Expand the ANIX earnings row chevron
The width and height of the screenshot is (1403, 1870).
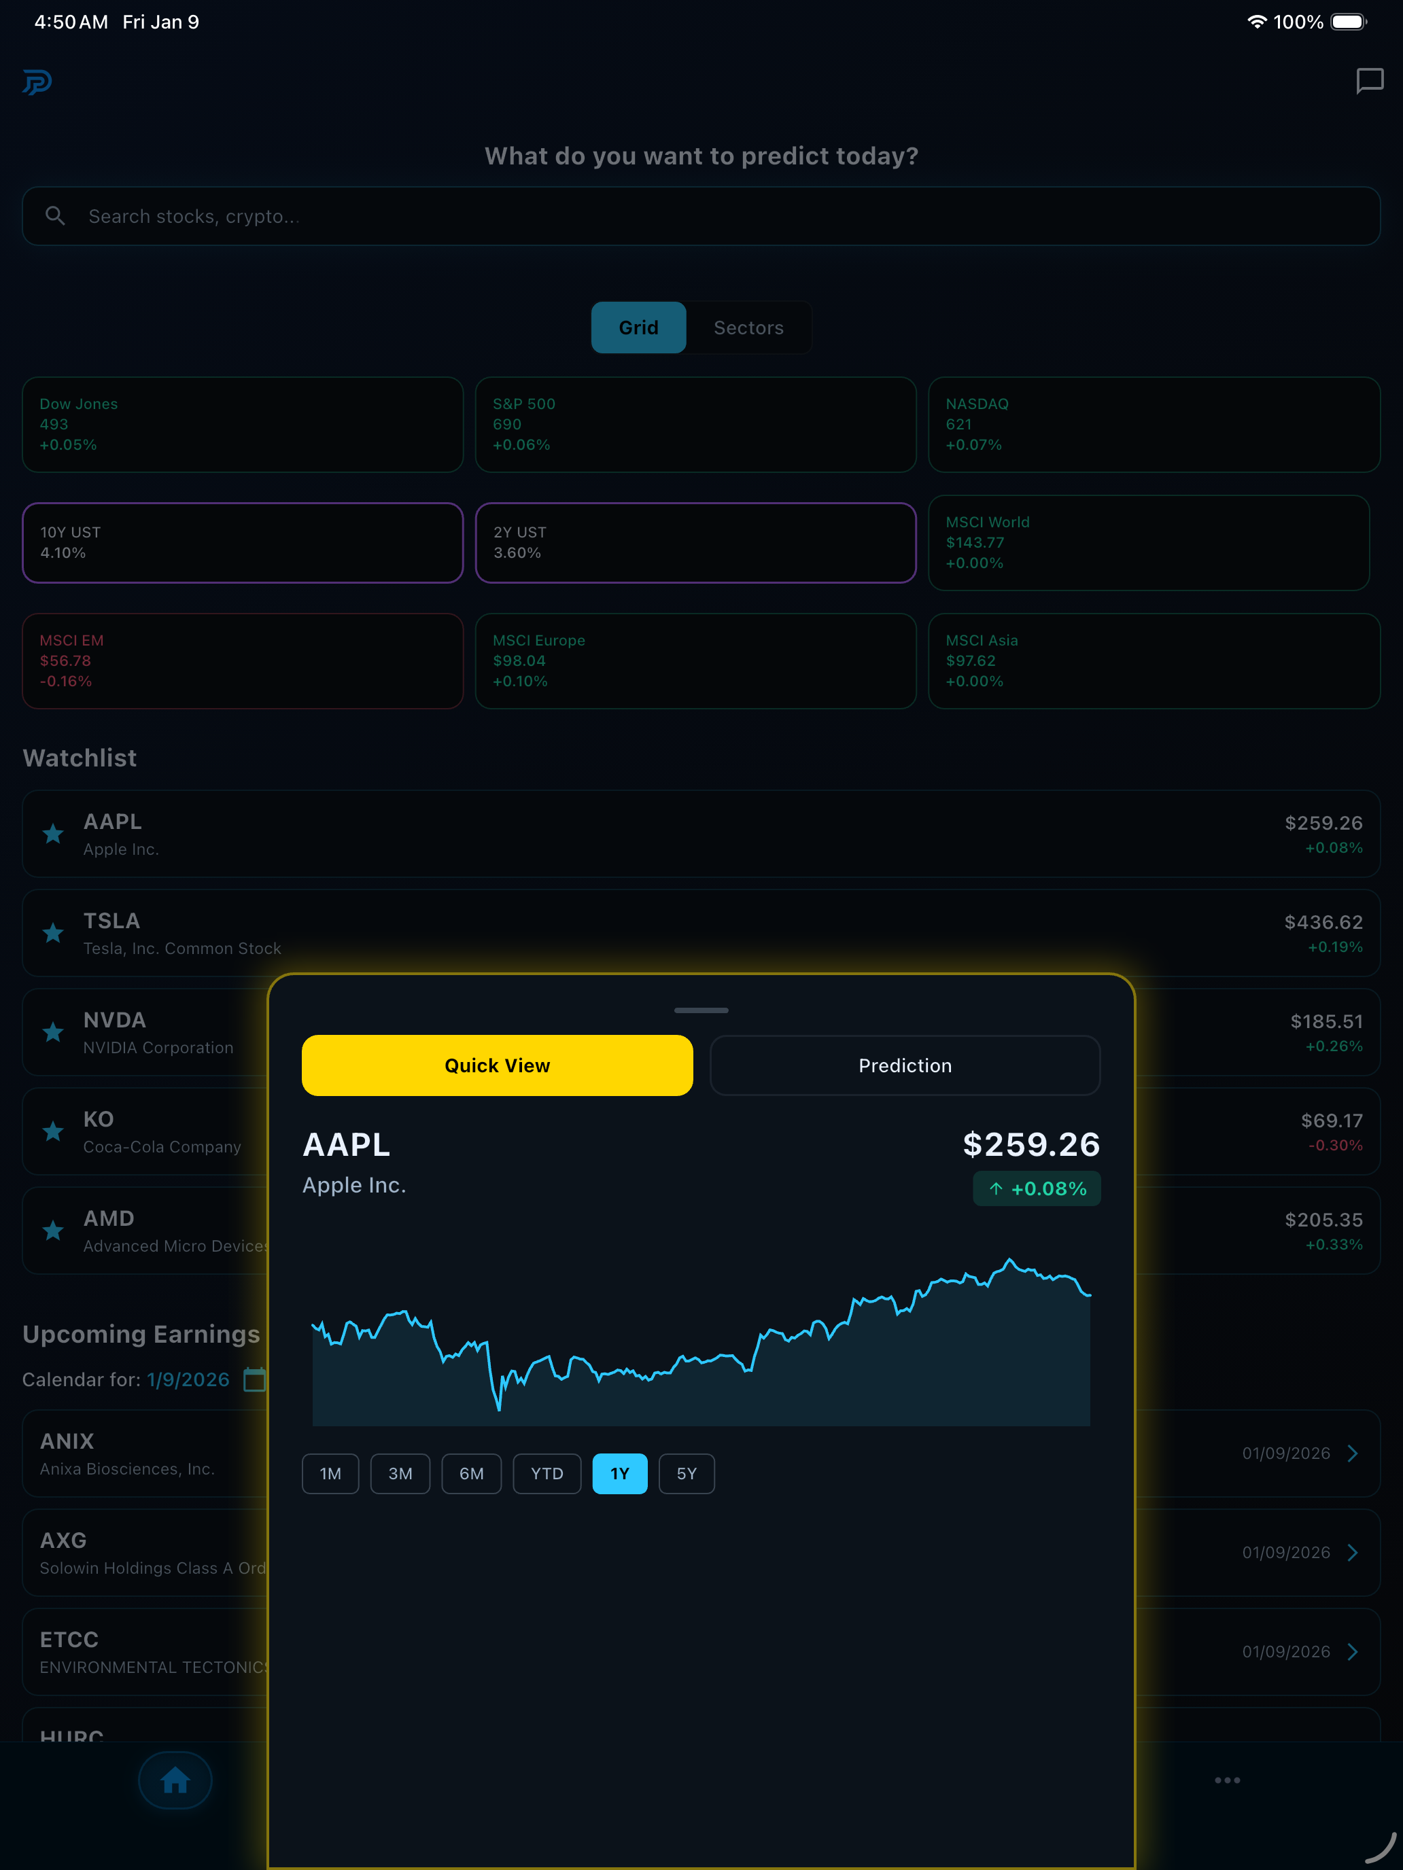click(1353, 1453)
